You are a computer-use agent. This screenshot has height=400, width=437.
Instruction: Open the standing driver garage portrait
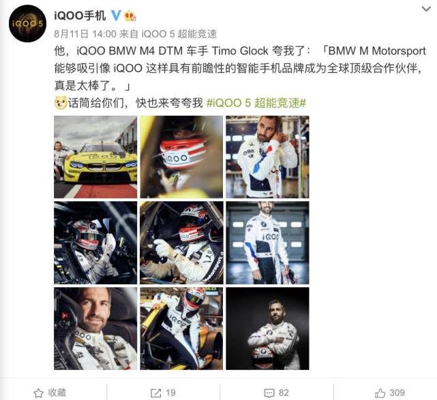pyautogui.click(x=267, y=243)
